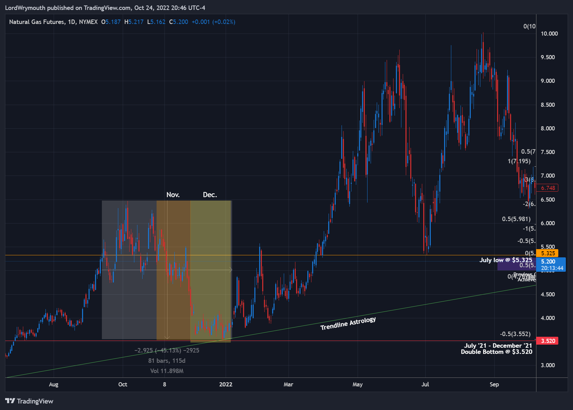
Task: Click the 'Trendline Astrology' text label
Action: click(348, 323)
